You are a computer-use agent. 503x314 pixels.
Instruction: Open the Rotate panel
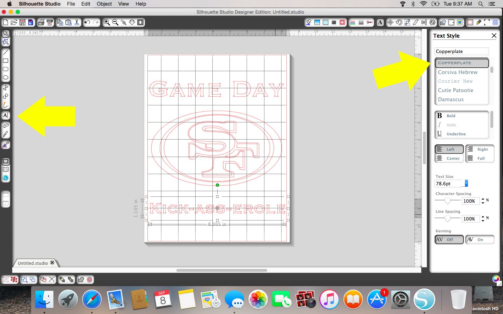pos(399,22)
